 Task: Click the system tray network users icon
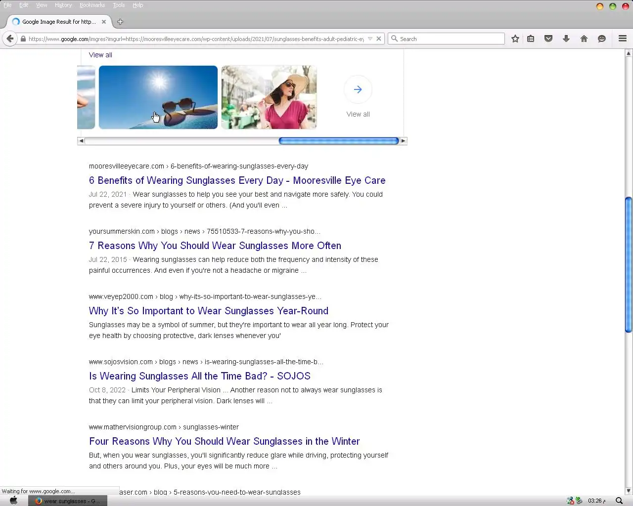click(x=570, y=501)
